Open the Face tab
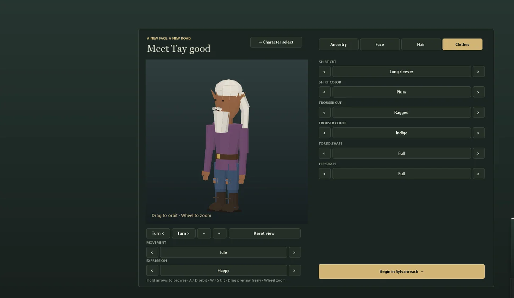The height and width of the screenshot is (298, 514). click(380, 44)
